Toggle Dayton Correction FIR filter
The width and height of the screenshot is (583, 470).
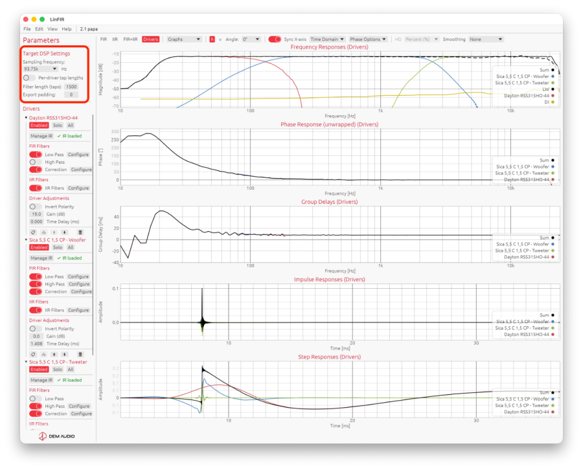[36, 170]
